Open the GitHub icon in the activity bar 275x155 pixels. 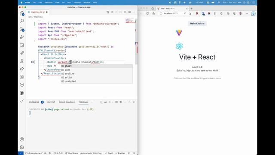pos(22,93)
